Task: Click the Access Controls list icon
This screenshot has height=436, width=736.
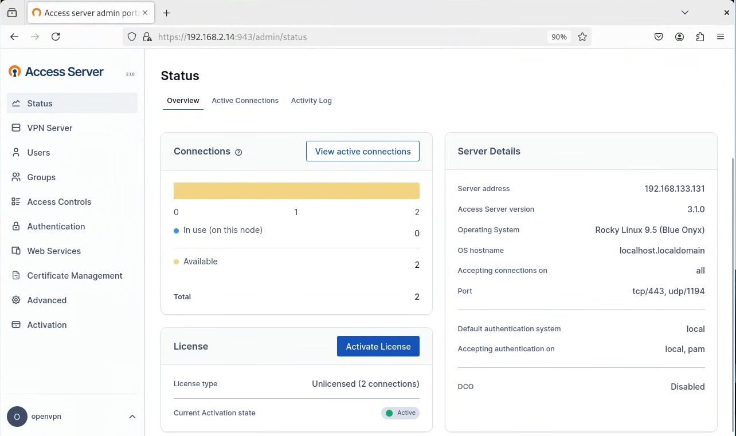Action: pos(16,202)
